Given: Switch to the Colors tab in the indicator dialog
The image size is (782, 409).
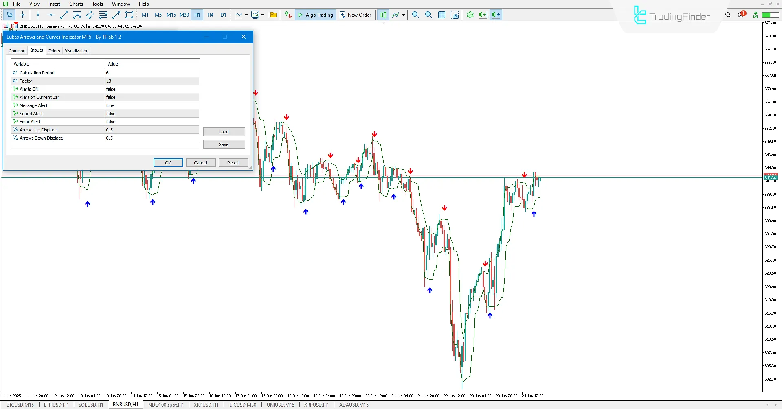Looking at the screenshot, I should tap(54, 51).
